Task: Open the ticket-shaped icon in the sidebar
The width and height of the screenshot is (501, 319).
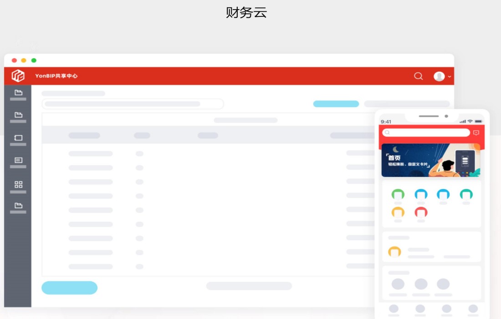Action: tap(18, 138)
